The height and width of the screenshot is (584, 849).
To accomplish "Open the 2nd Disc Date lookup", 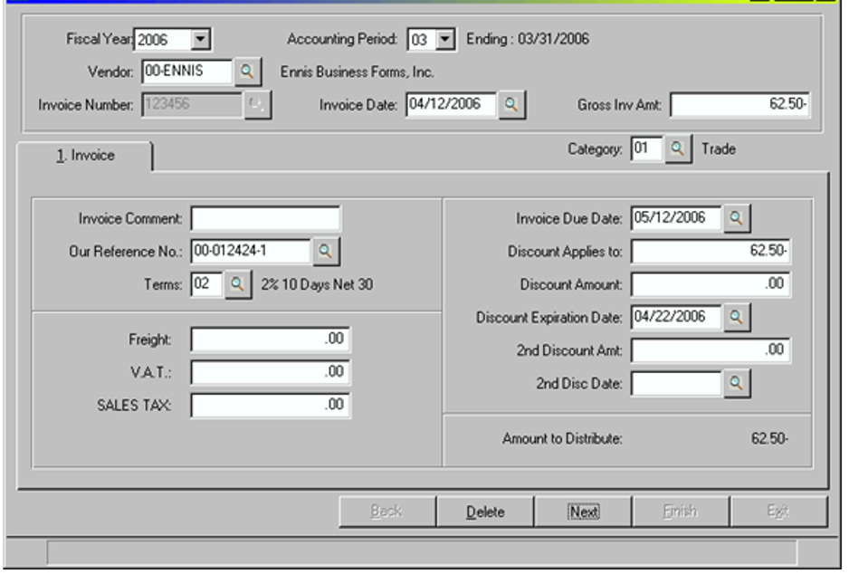I will point(737,384).
